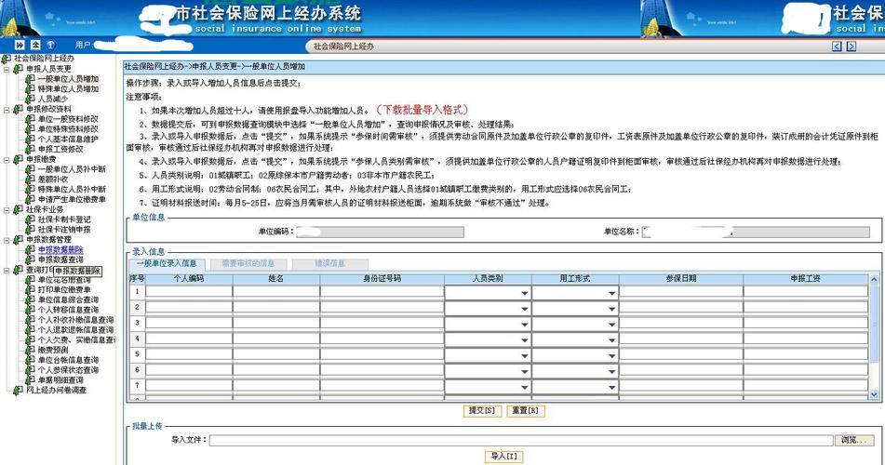Viewport: 885px width, 465px height.
Task: Click the 导入文件 file path field
Action: pos(521,440)
